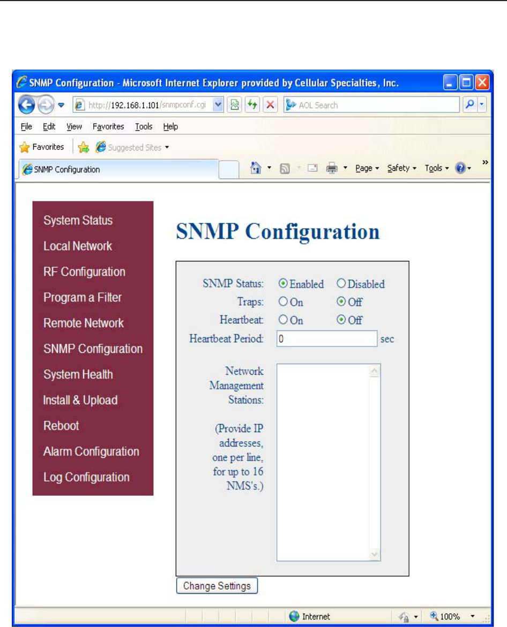Viewport: 507px width, 627px height.
Task: Click the Reboot sidebar link
Action: [61, 426]
